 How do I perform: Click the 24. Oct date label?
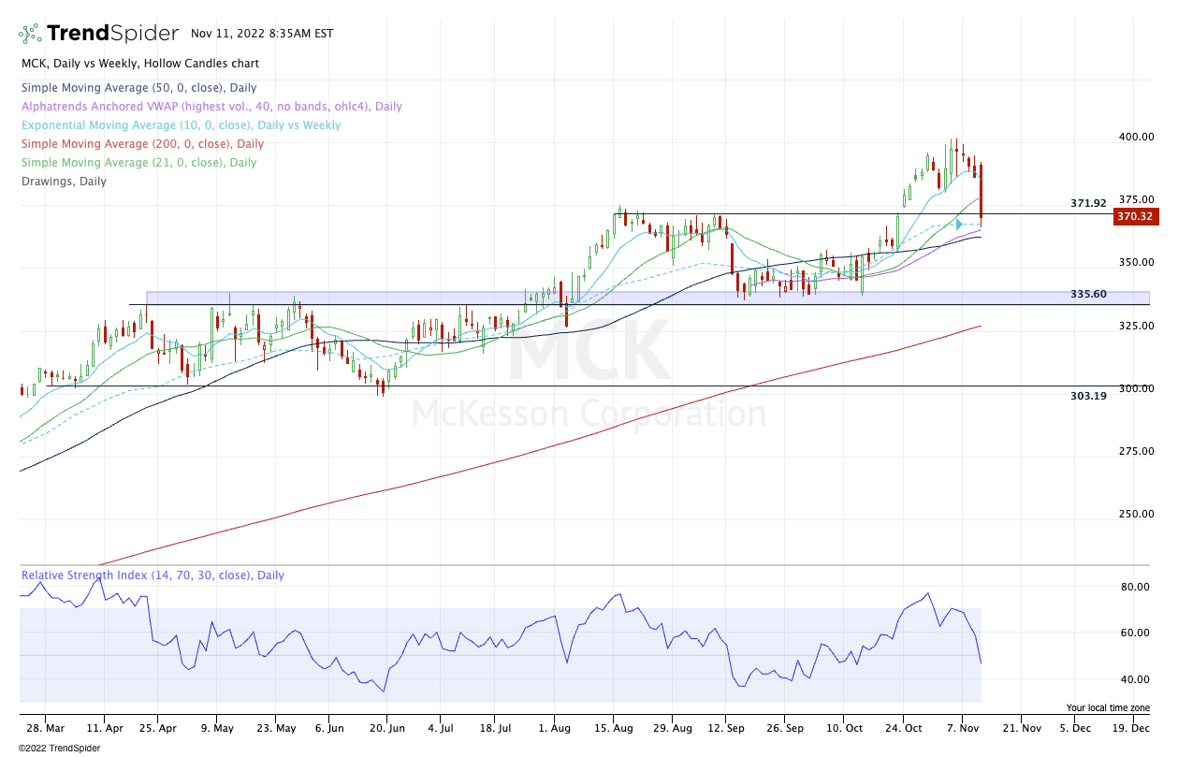pos(902,727)
